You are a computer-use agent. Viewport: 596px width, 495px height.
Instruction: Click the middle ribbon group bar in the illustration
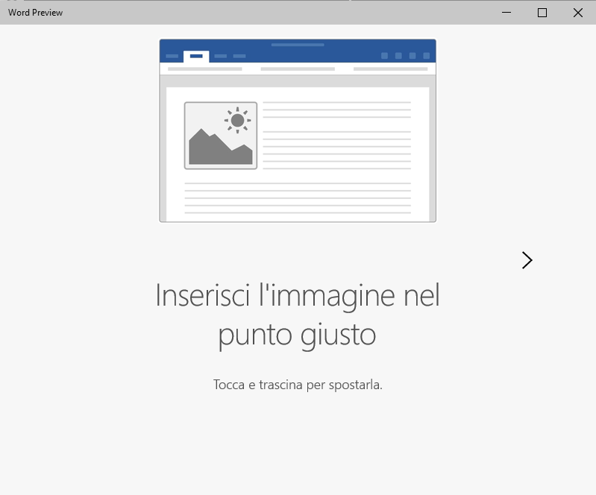point(298,69)
